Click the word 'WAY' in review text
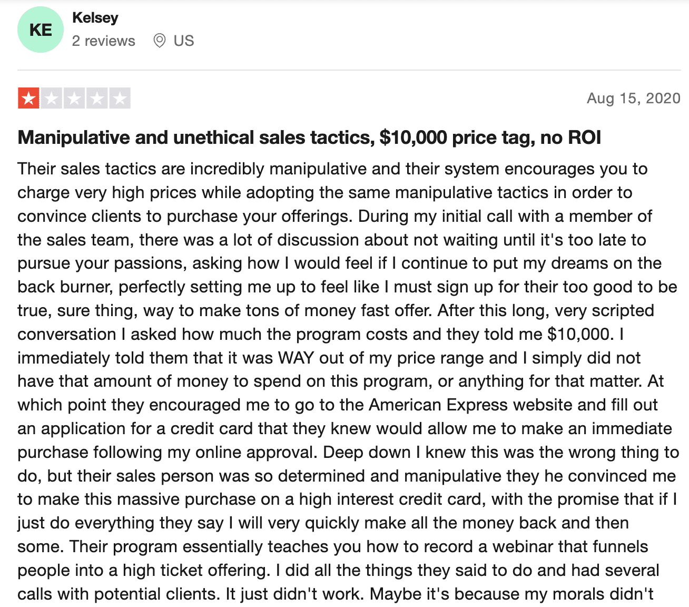The image size is (689, 607). (x=297, y=358)
